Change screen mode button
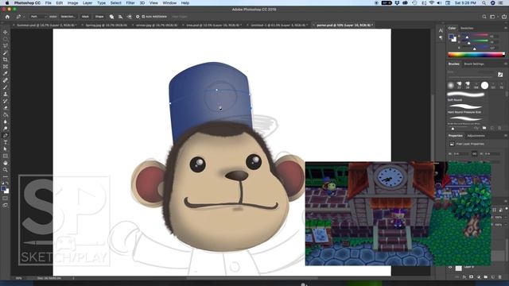509x286 pixels. click(6, 205)
